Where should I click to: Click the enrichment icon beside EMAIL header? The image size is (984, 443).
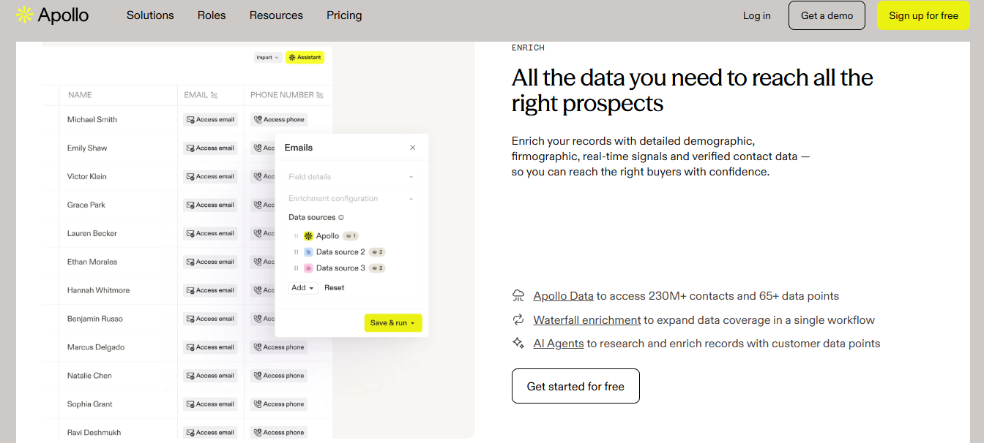pyautogui.click(x=215, y=95)
